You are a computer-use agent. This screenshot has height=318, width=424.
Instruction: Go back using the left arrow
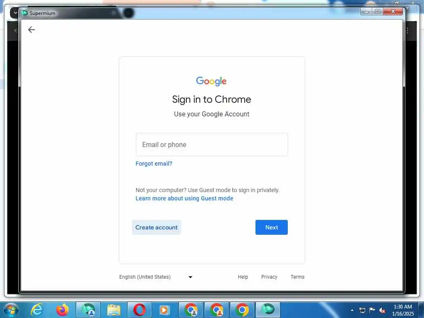pyautogui.click(x=31, y=29)
